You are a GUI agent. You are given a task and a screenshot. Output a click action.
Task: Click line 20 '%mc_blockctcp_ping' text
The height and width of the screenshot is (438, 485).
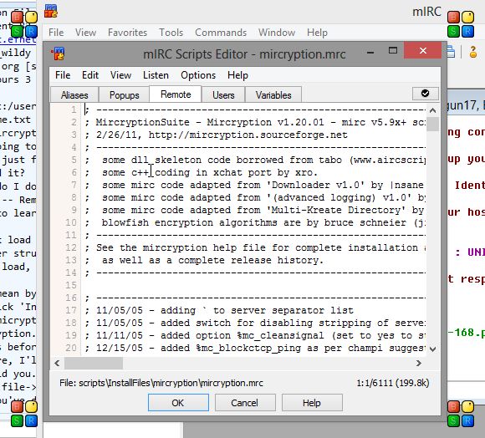click(x=248, y=349)
